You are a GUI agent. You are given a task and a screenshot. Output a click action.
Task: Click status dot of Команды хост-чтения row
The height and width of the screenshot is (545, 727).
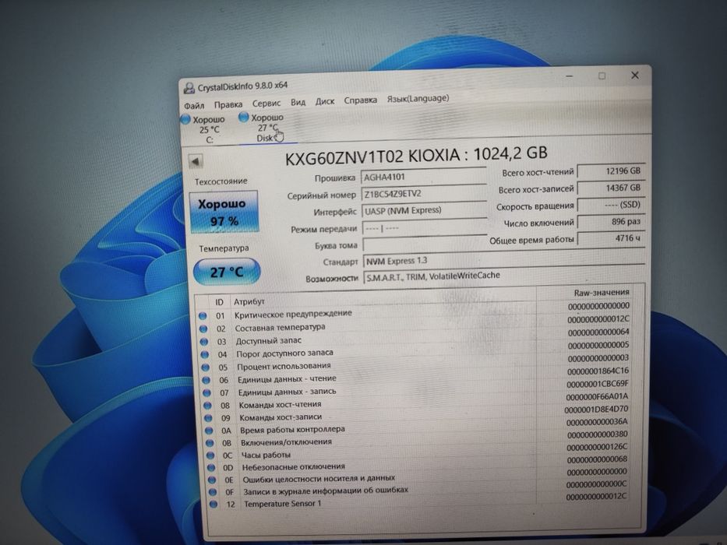tap(208, 406)
